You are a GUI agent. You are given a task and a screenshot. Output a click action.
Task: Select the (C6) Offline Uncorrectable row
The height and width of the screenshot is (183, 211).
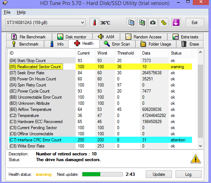[x=101, y=134]
